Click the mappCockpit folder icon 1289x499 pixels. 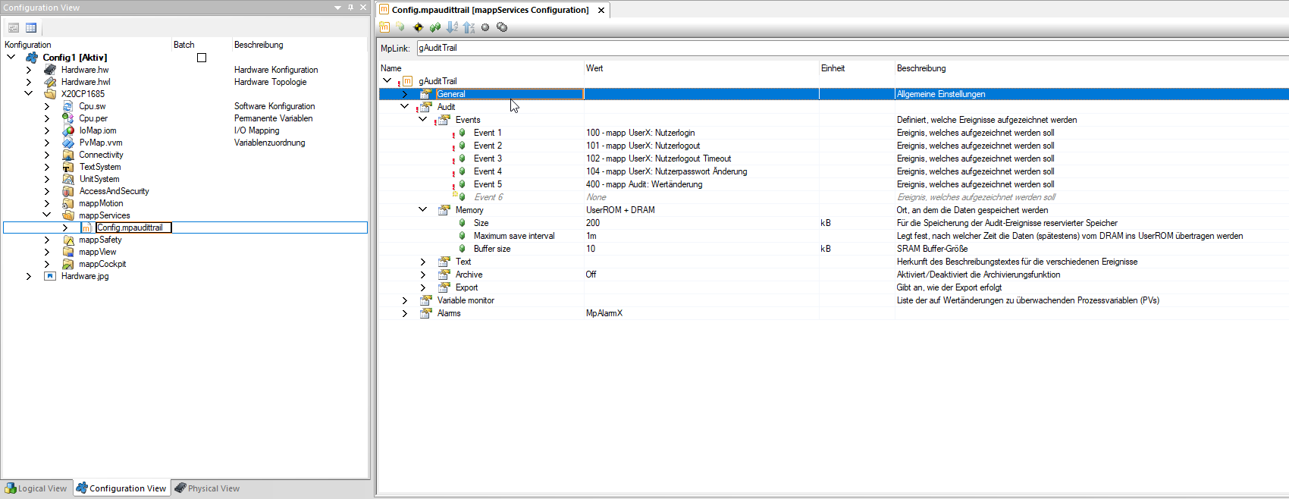point(68,264)
